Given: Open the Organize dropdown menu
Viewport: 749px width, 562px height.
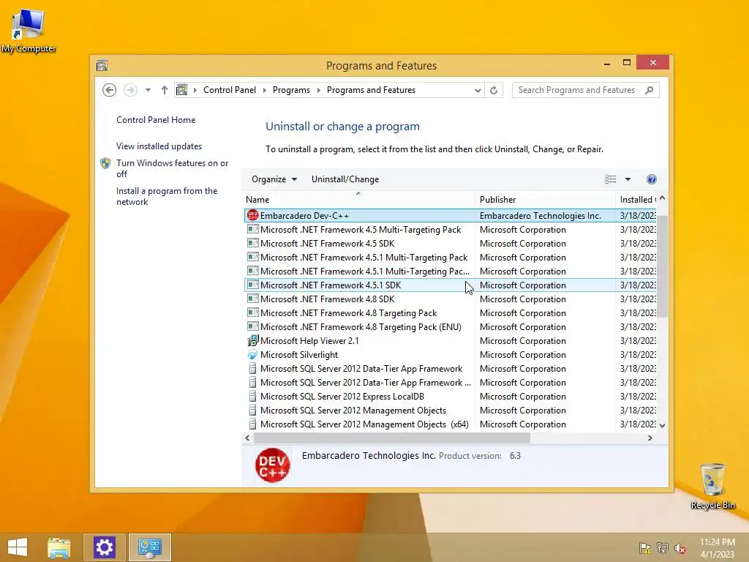Looking at the screenshot, I should tap(274, 179).
